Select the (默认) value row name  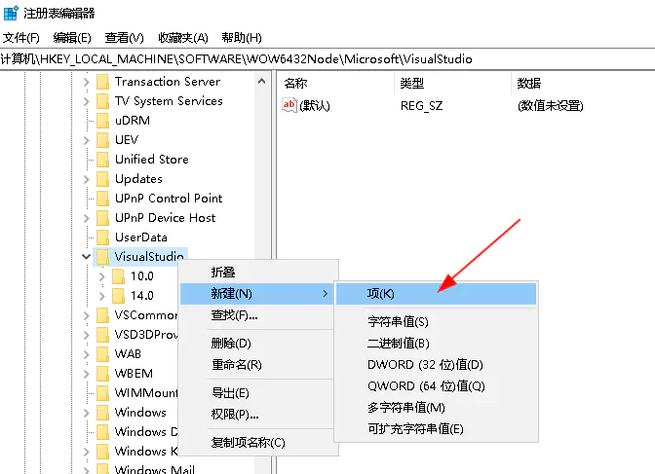tap(315, 105)
